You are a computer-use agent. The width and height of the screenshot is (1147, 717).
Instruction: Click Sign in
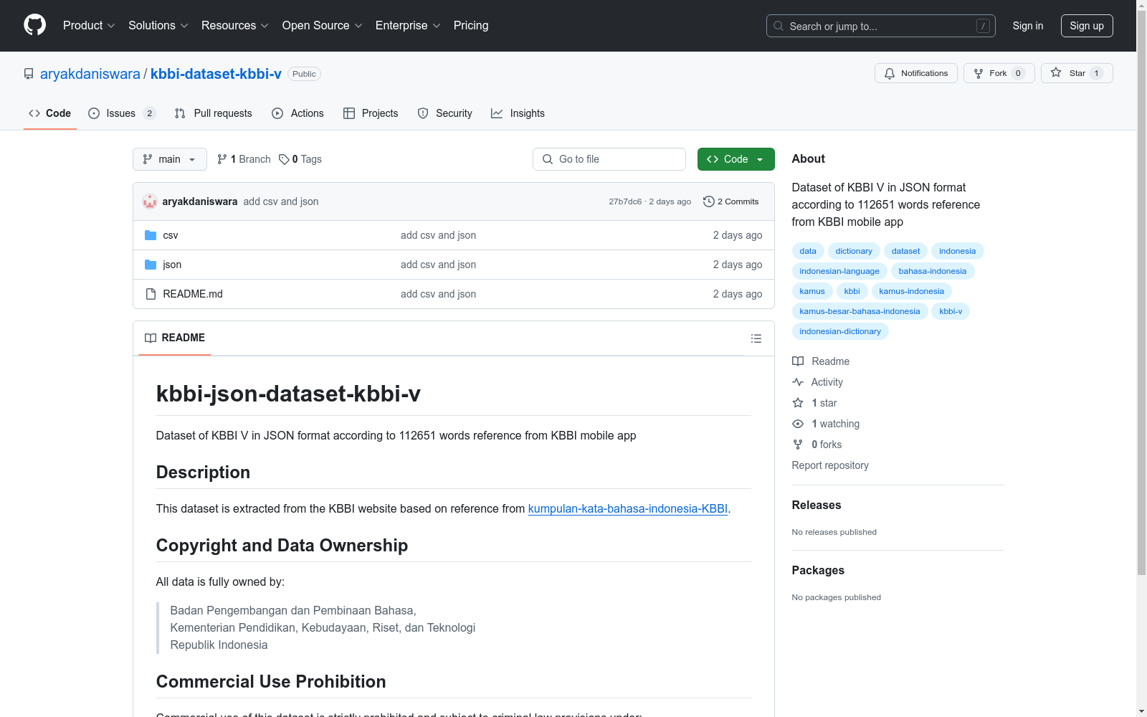click(x=1028, y=26)
